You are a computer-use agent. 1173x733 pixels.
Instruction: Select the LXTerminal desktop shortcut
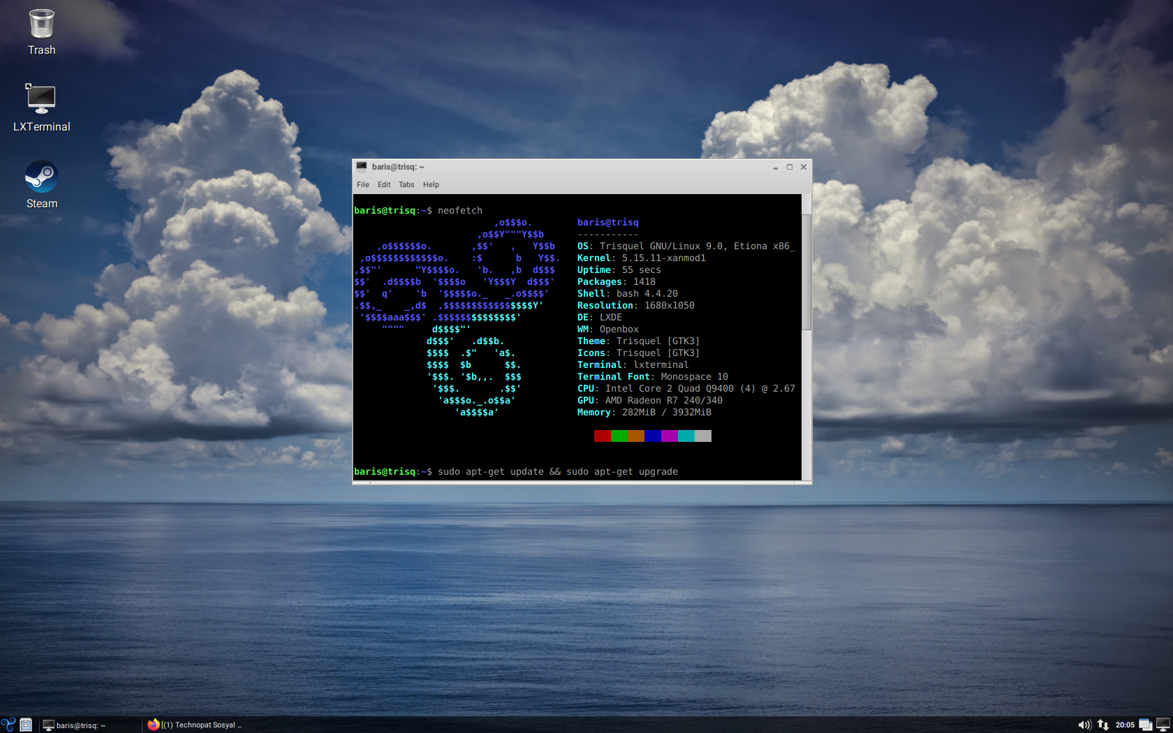pyautogui.click(x=42, y=108)
